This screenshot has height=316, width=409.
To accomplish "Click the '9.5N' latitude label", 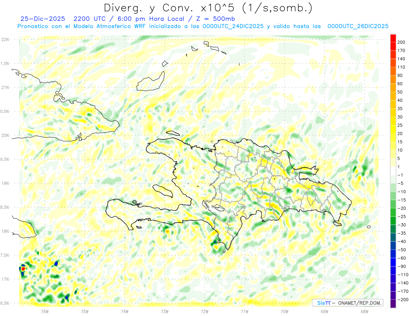I will coord(5,160).
